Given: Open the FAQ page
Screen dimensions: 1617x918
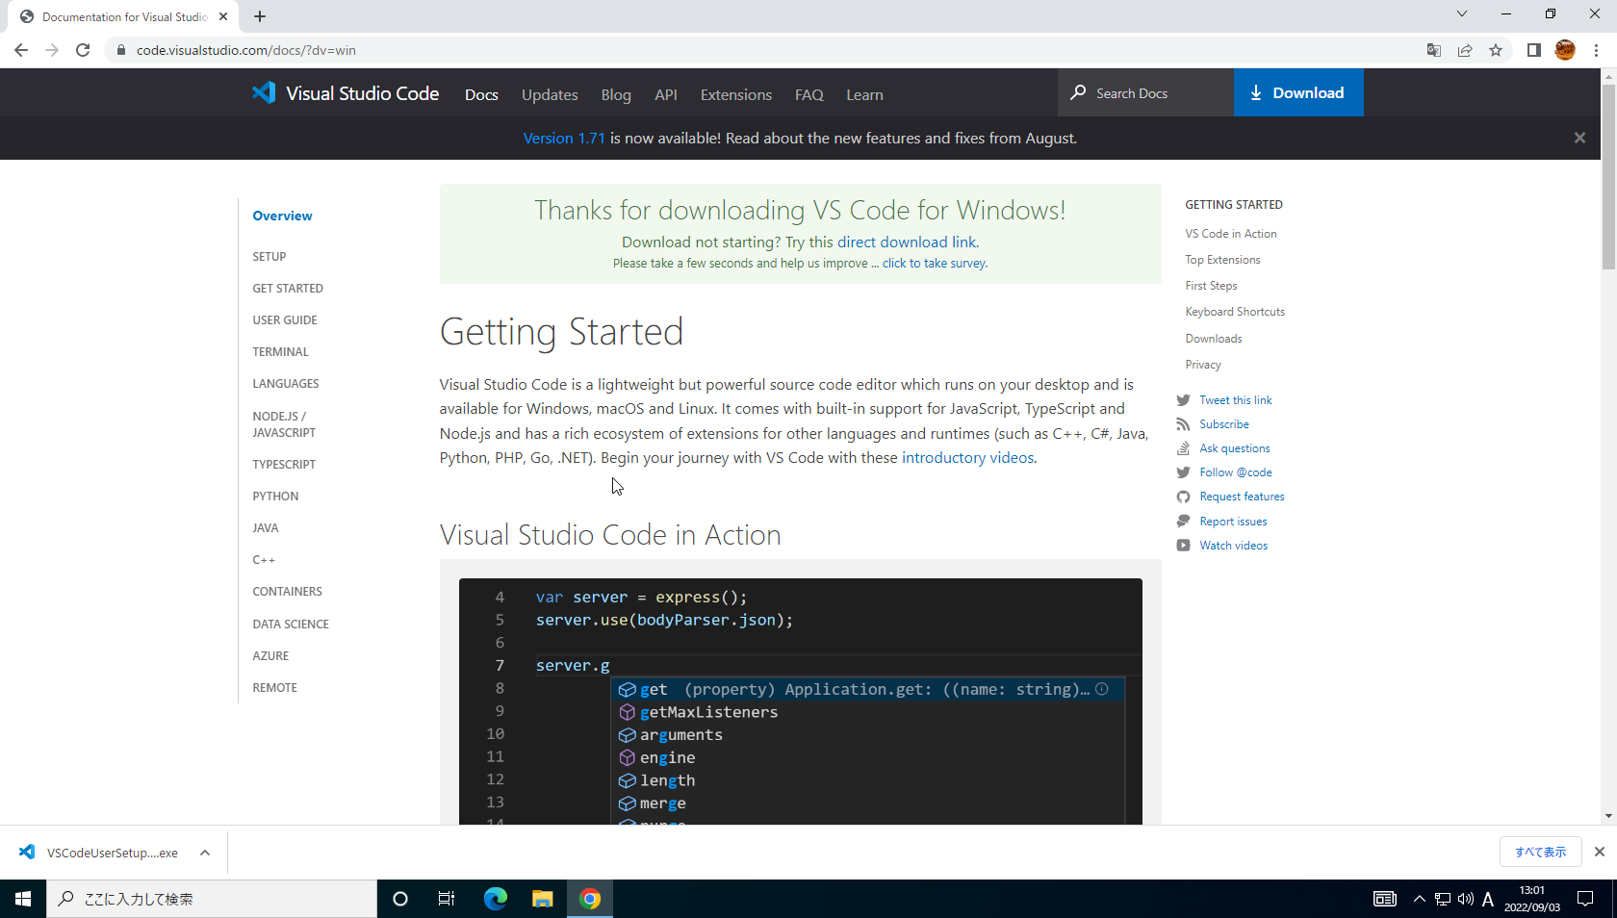Looking at the screenshot, I should click(x=809, y=94).
